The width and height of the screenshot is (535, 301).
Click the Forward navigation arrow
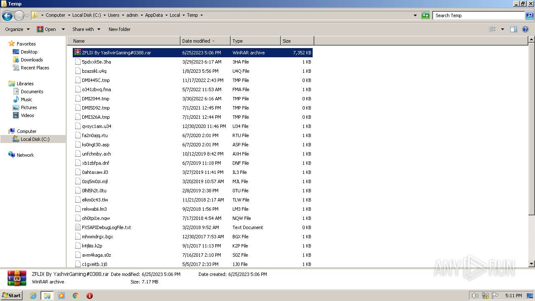(19, 16)
